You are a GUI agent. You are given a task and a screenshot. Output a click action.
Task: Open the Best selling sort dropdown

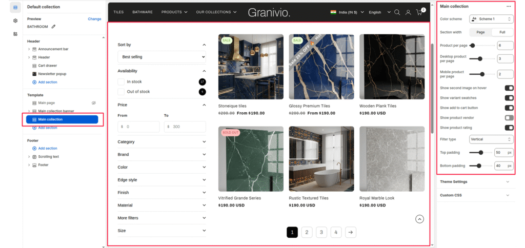pos(161,57)
